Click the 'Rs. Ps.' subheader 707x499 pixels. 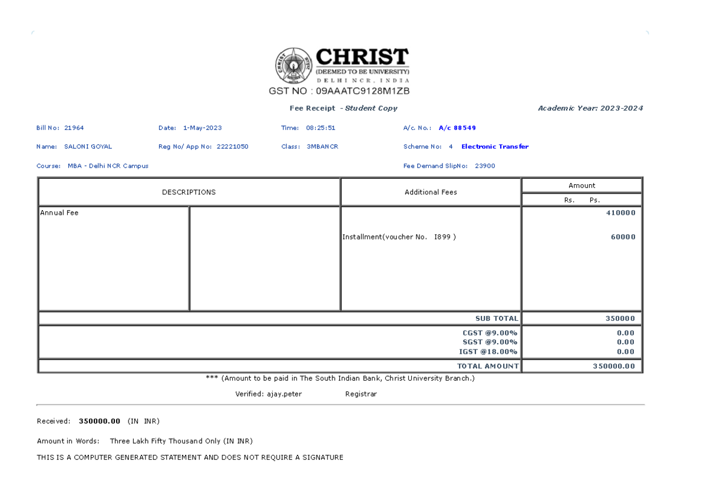point(582,200)
